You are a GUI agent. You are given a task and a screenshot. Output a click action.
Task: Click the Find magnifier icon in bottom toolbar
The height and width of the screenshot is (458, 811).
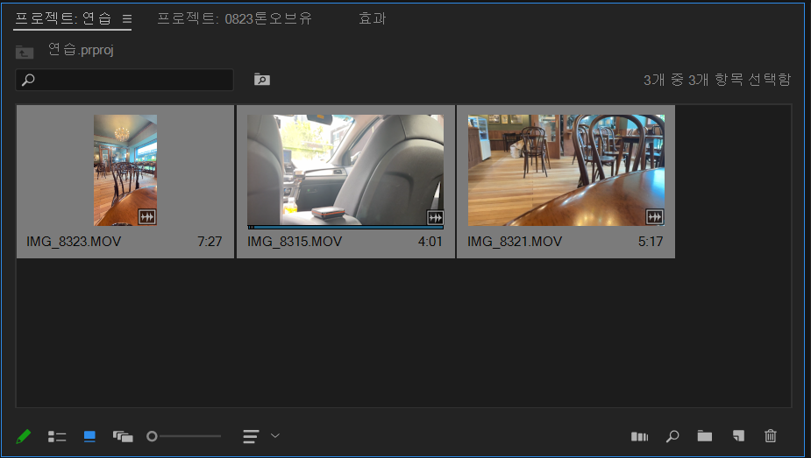point(672,436)
